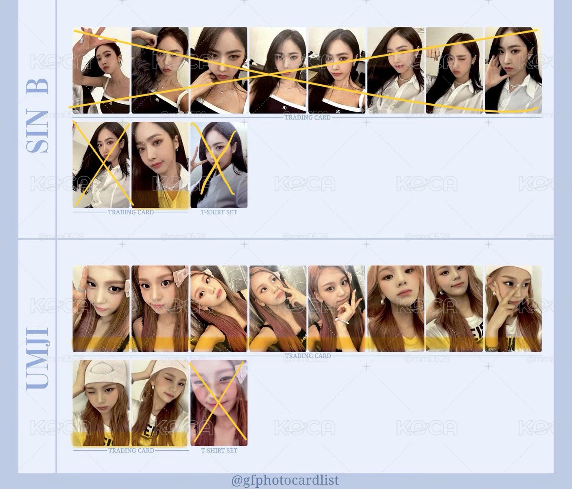Image resolution: width=572 pixels, height=489 pixels.
Task: Select SIN B's crossed-out second-row white shirt card
Action: pos(101,165)
